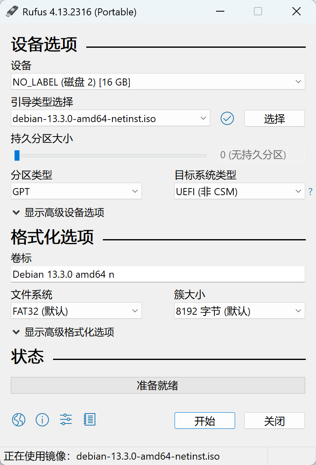Open the language selection globe icon
Screen dimensions: 316x465
coord(19,420)
